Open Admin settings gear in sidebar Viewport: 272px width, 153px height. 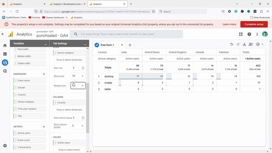5,145
